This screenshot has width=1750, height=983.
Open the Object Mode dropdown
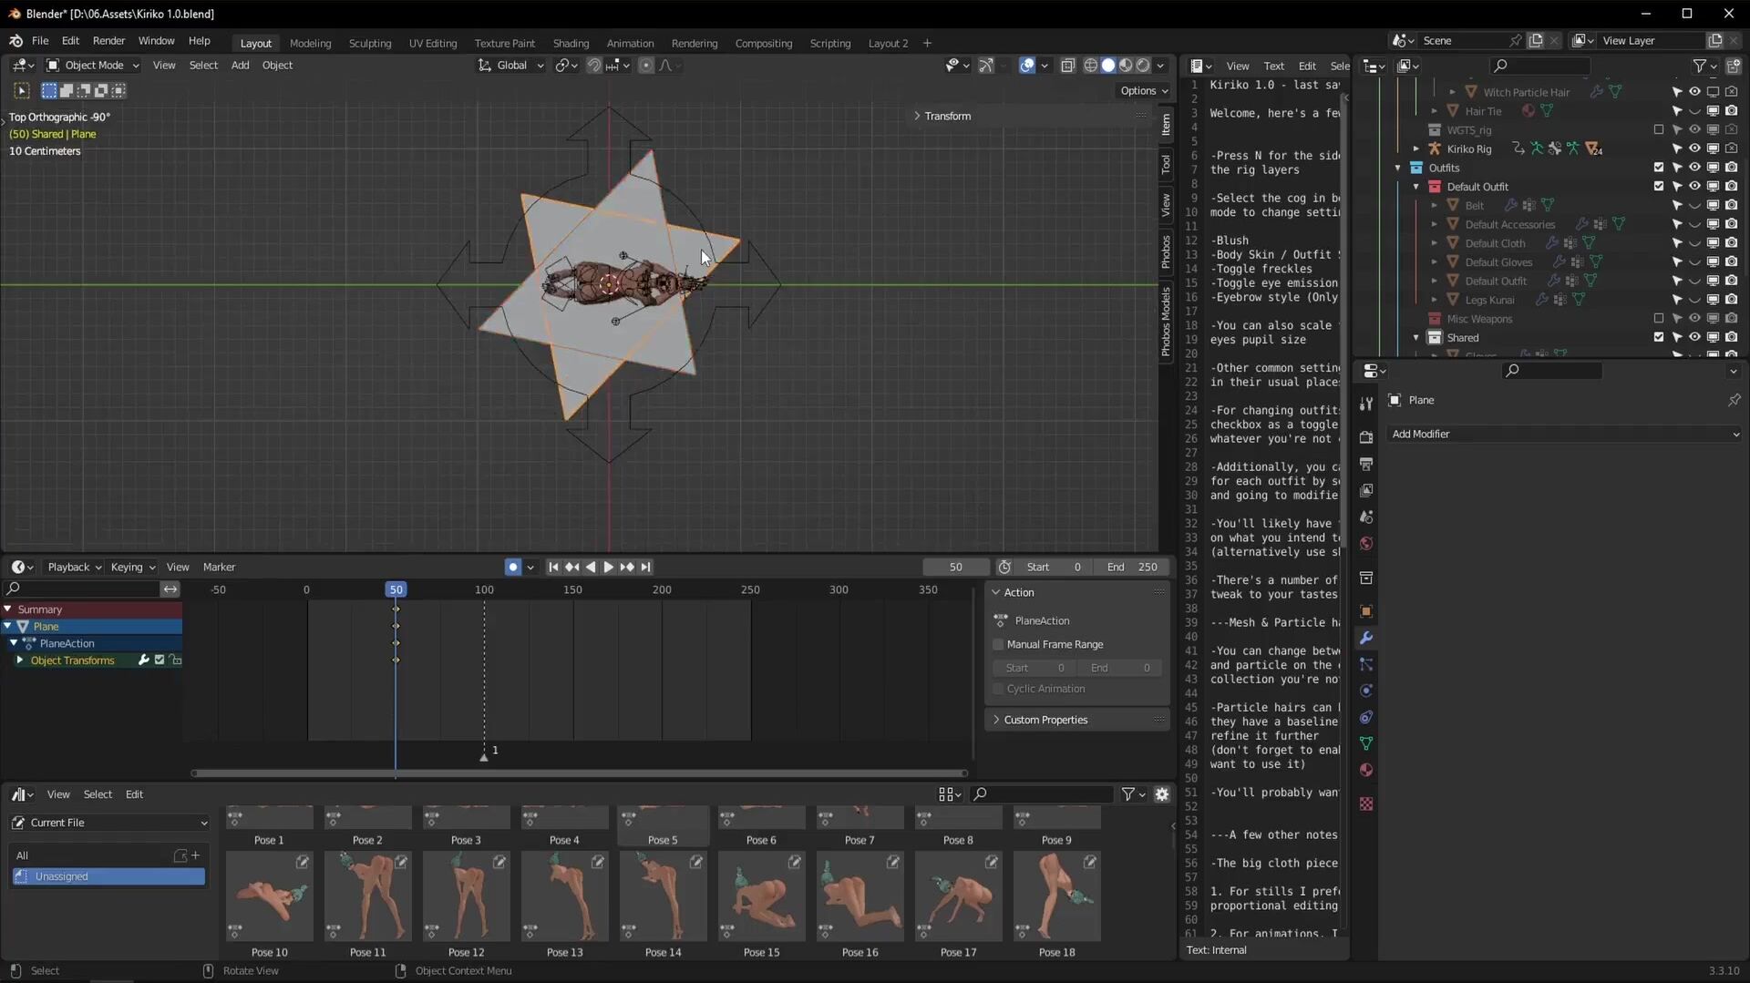(93, 66)
